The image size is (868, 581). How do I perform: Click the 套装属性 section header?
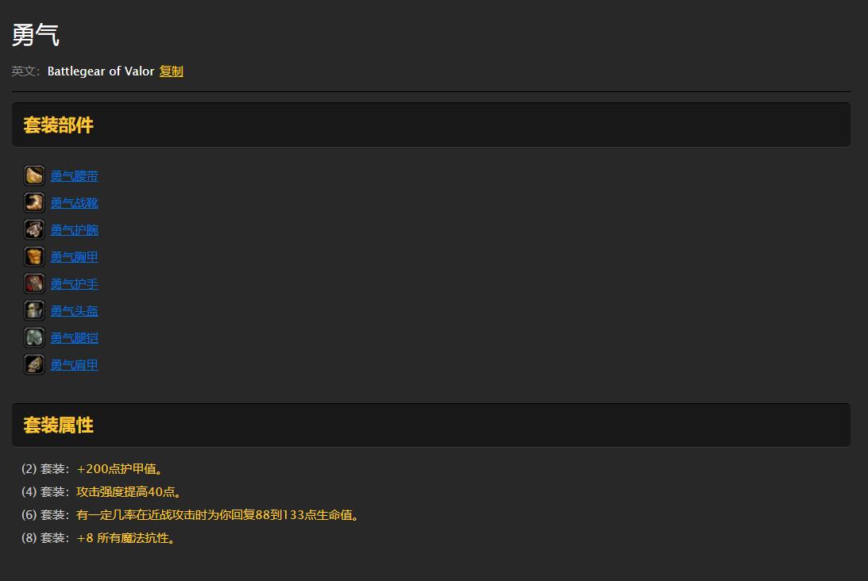tap(59, 425)
